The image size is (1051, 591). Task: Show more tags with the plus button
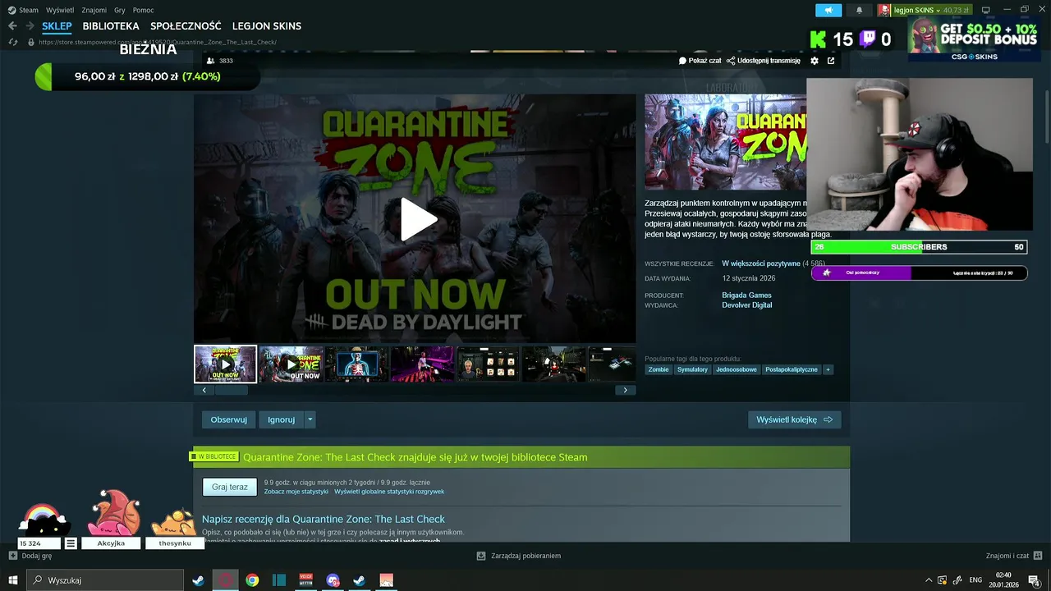click(828, 369)
